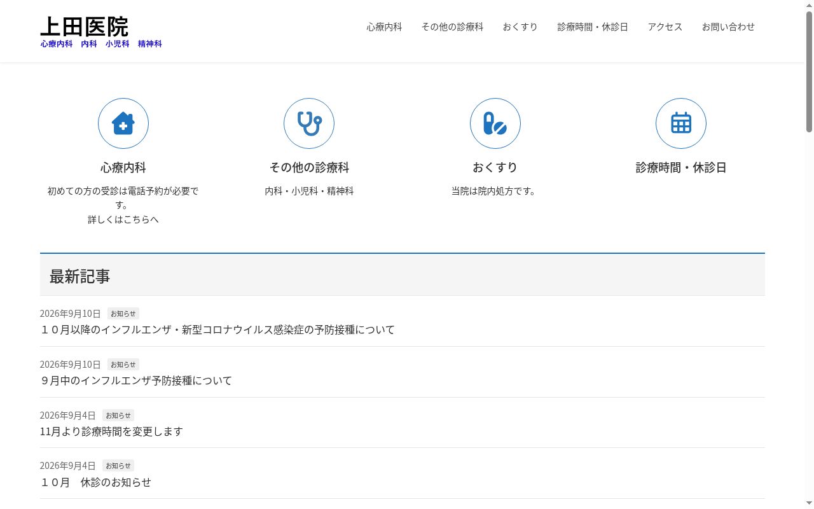This screenshot has width=814, height=509.
Task: Open お問い合わせ in the top navigation
Action: tap(728, 27)
